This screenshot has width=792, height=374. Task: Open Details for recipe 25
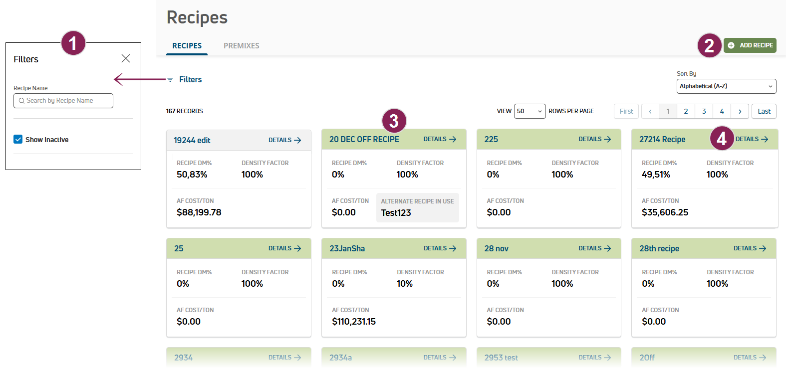click(x=284, y=248)
